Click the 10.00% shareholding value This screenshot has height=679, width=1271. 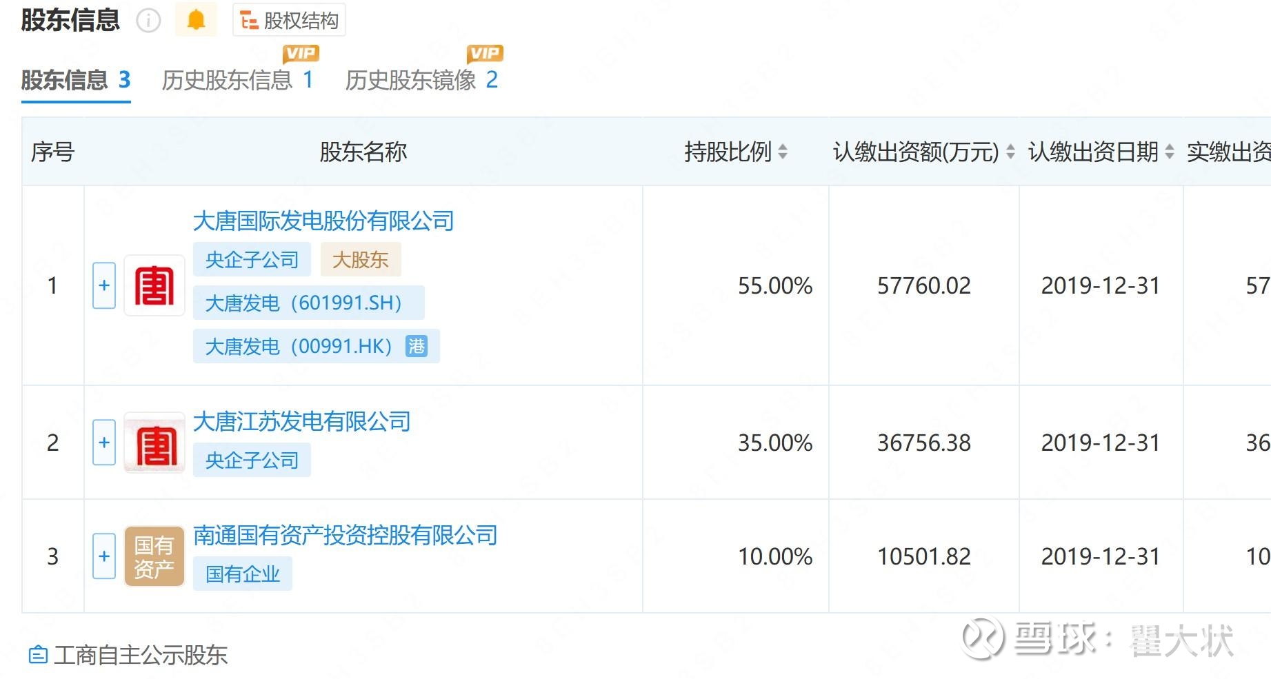click(x=775, y=556)
